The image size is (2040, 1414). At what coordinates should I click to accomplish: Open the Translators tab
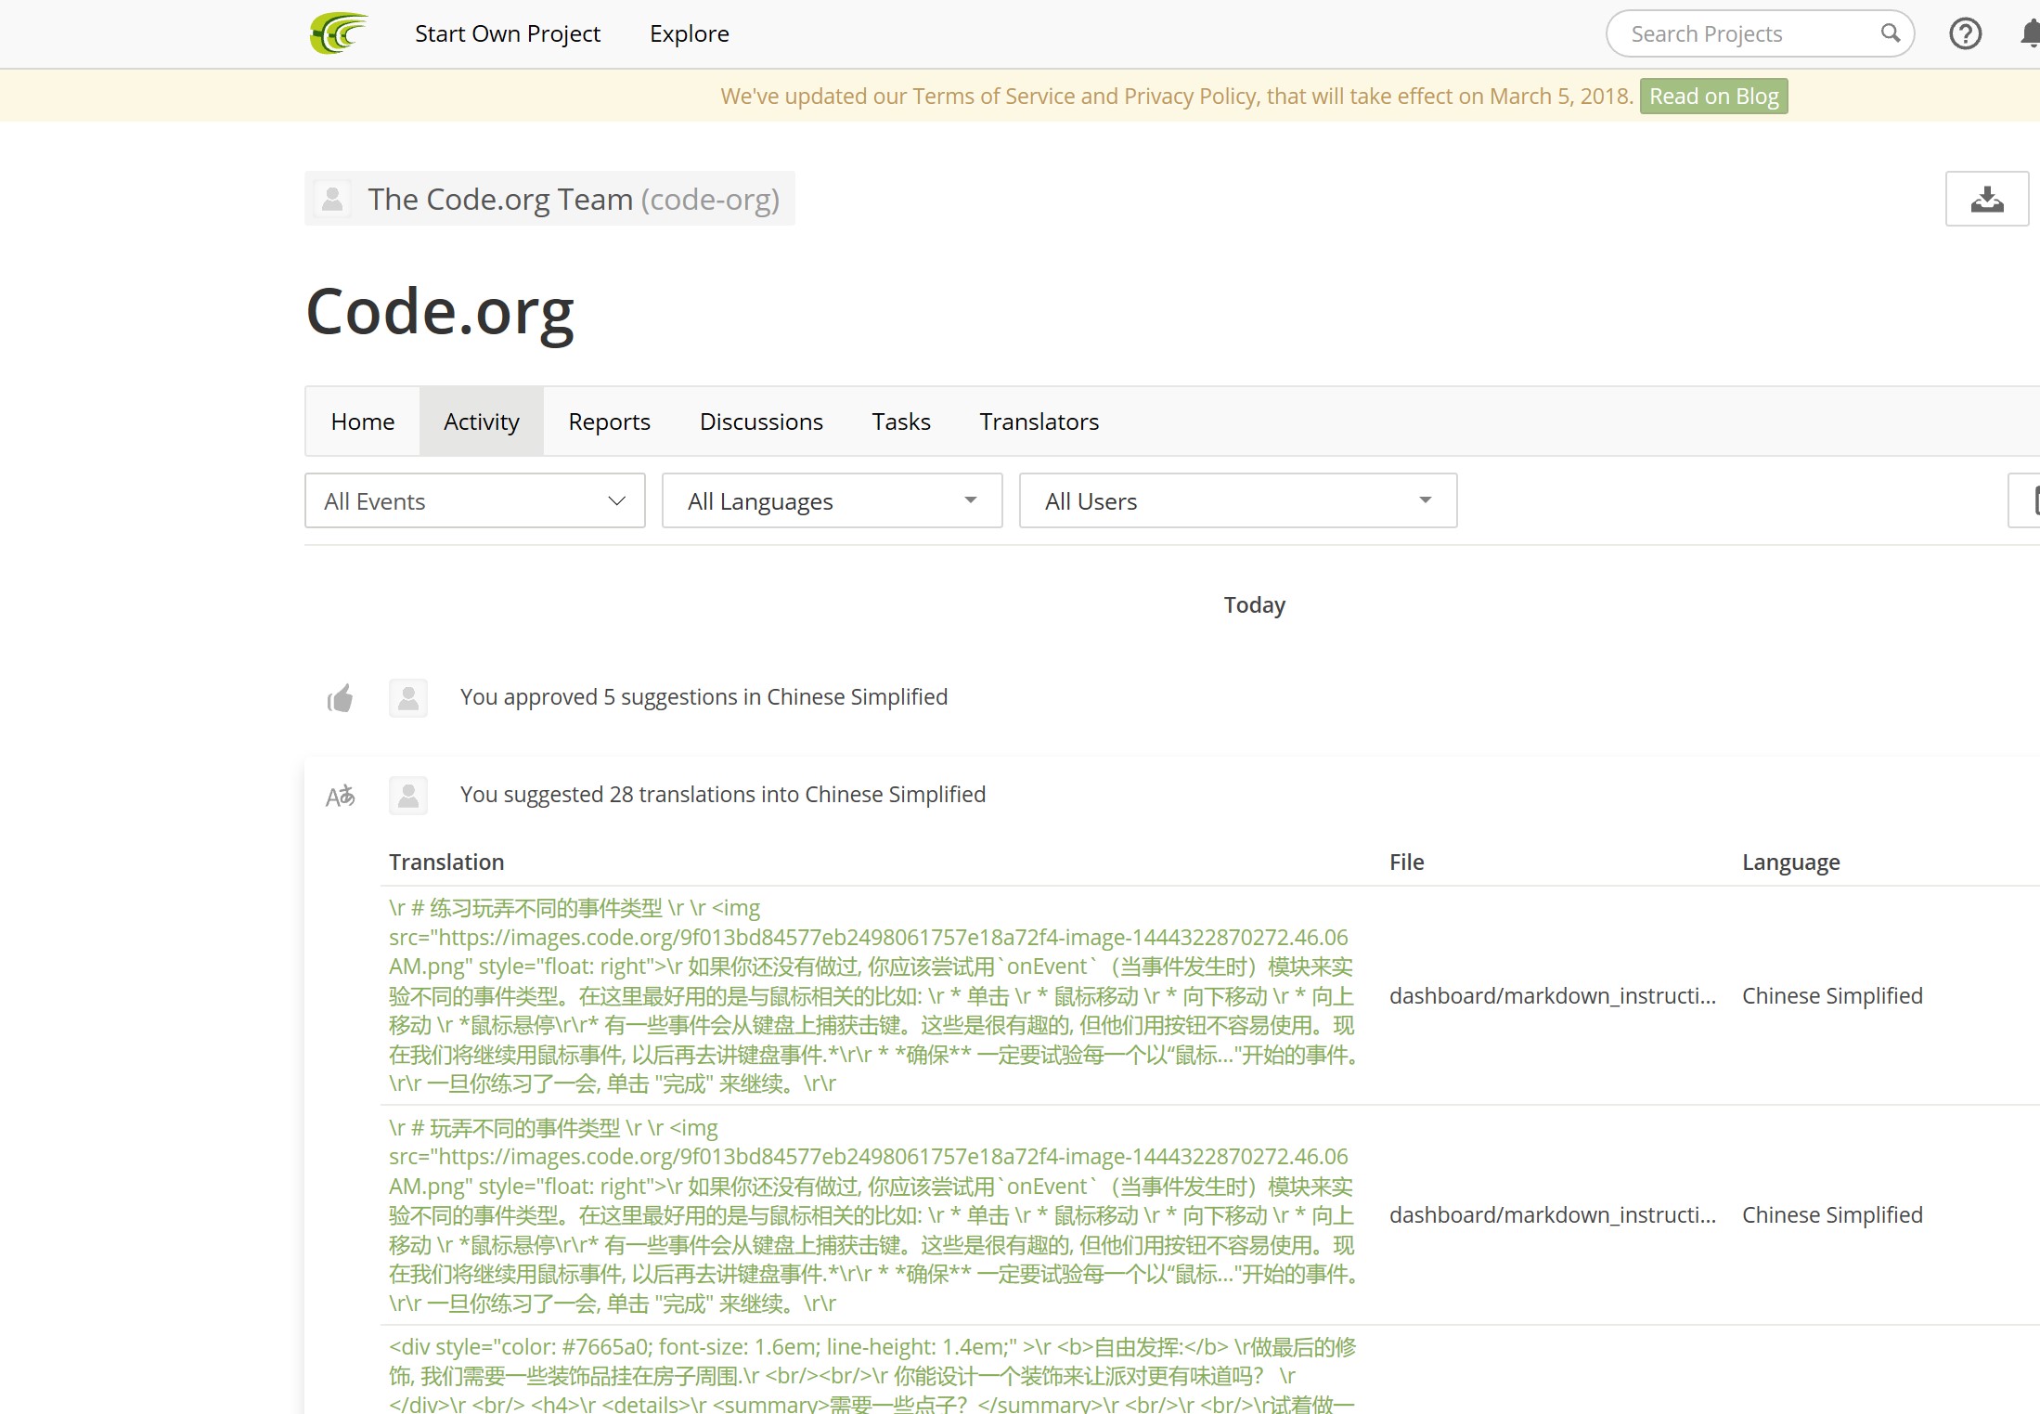click(x=1039, y=422)
